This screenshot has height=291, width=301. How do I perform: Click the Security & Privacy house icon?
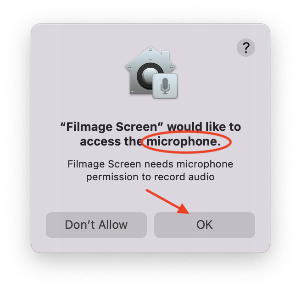[151, 72]
